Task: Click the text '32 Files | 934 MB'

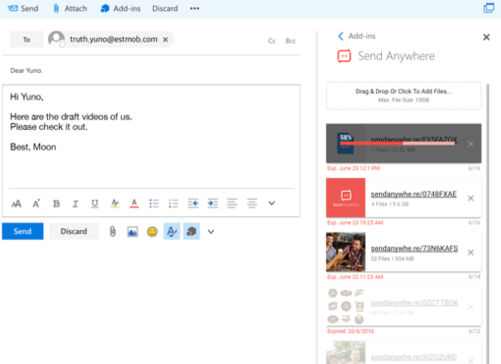Action: (392, 259)
